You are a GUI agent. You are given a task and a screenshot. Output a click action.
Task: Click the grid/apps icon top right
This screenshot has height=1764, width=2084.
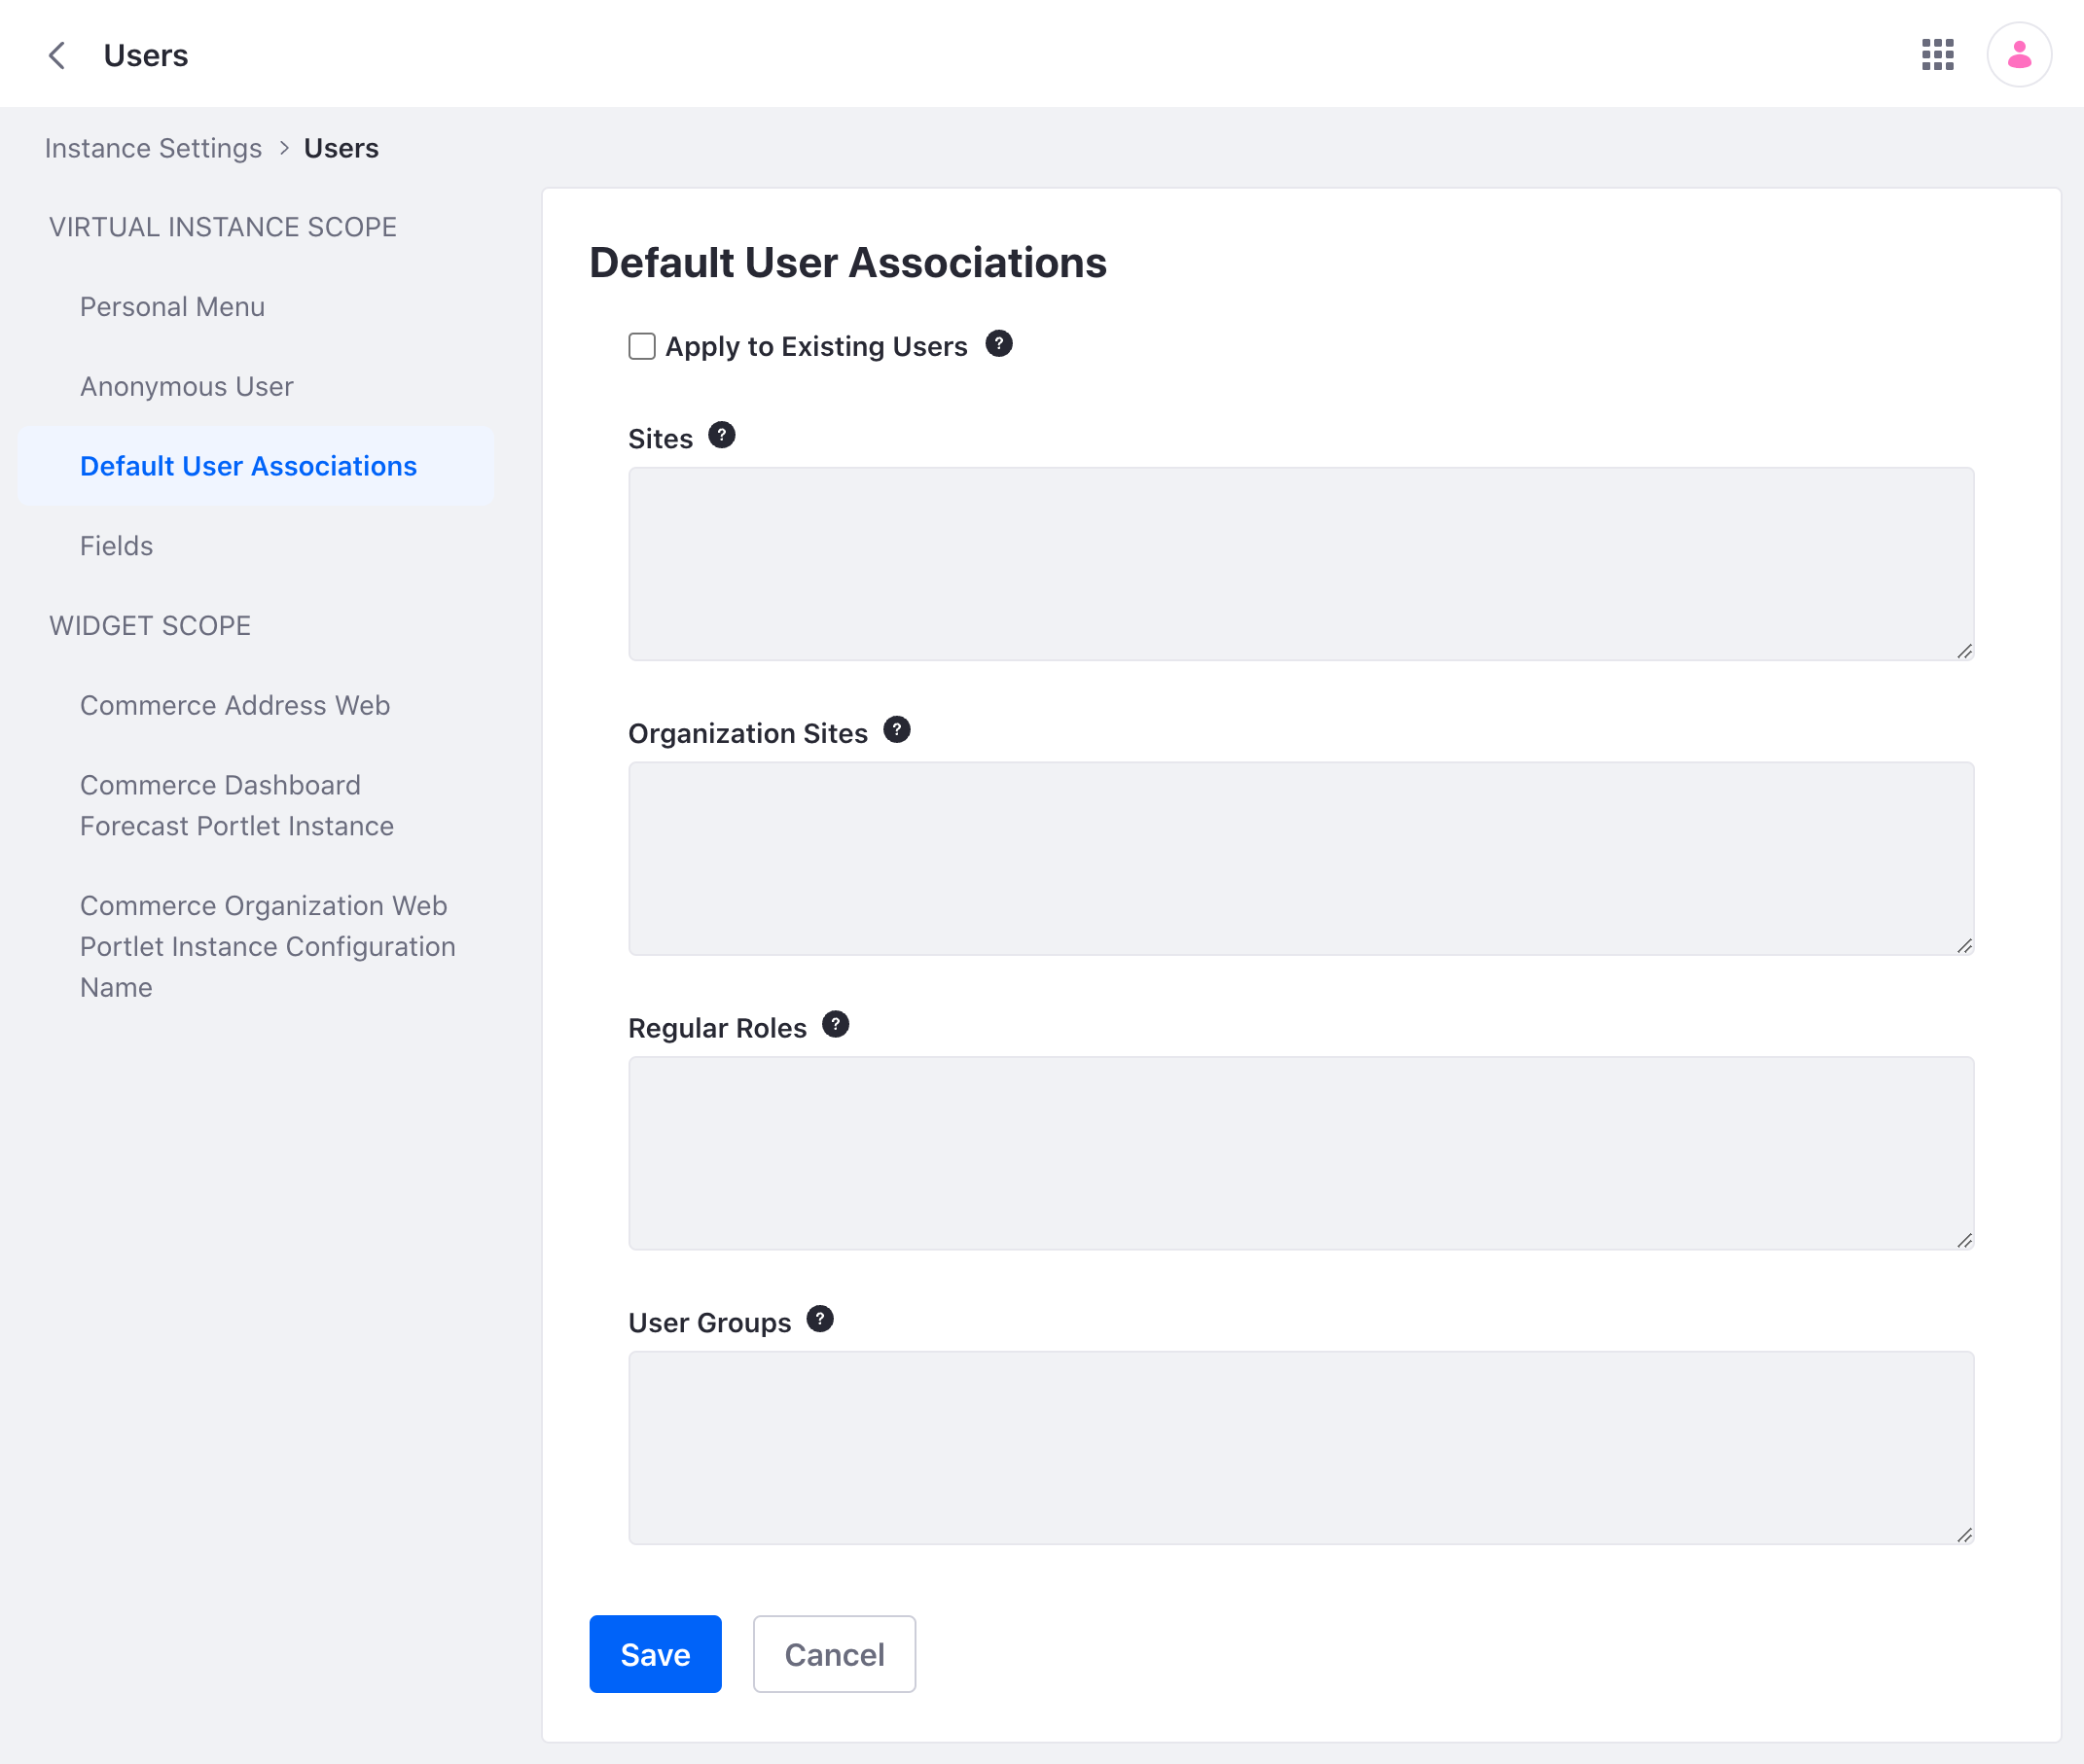click(1939, 54)
